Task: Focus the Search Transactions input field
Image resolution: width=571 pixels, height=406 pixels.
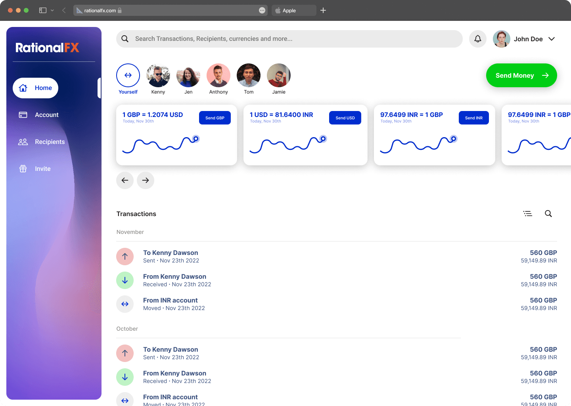Action: point(293,39)
